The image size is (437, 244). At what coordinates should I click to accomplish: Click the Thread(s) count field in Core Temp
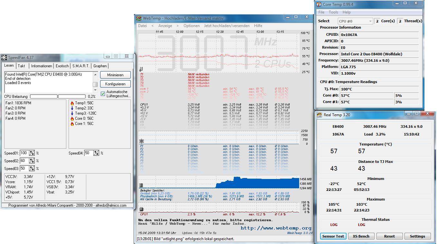click(x=400, y=21)
